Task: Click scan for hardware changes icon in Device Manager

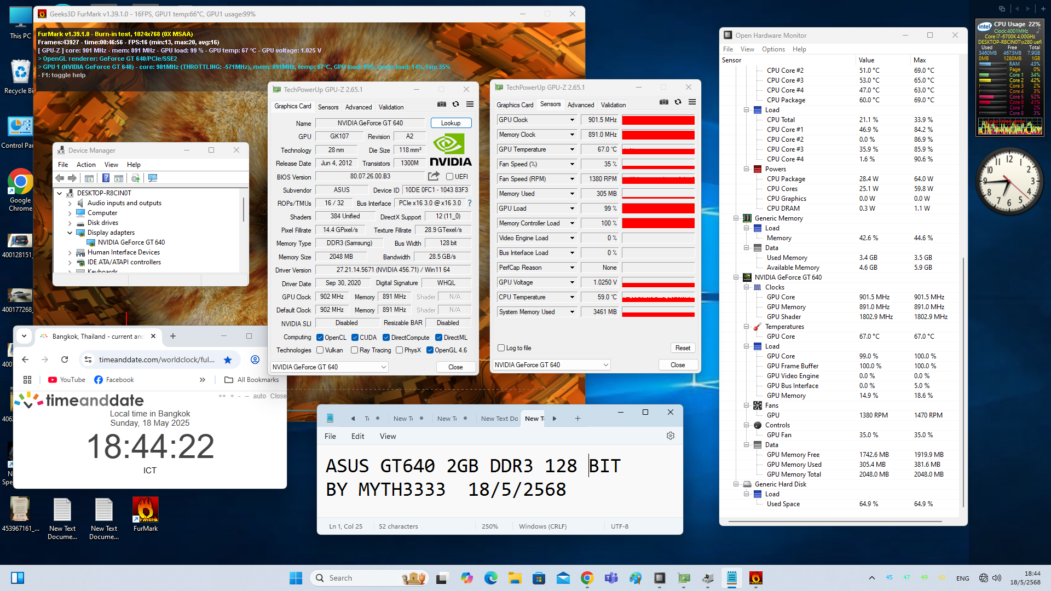Action: pyautogui.click(x=153, y=178)
